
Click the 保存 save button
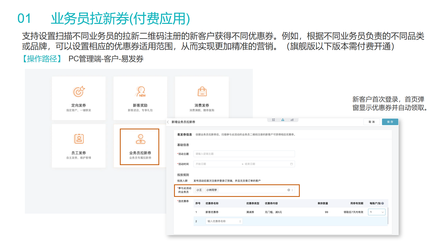tap(390, 122)
